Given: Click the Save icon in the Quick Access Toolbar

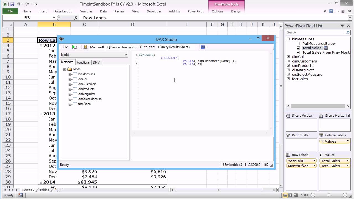Looking at the screenshot, I should (x=12, y=4).
